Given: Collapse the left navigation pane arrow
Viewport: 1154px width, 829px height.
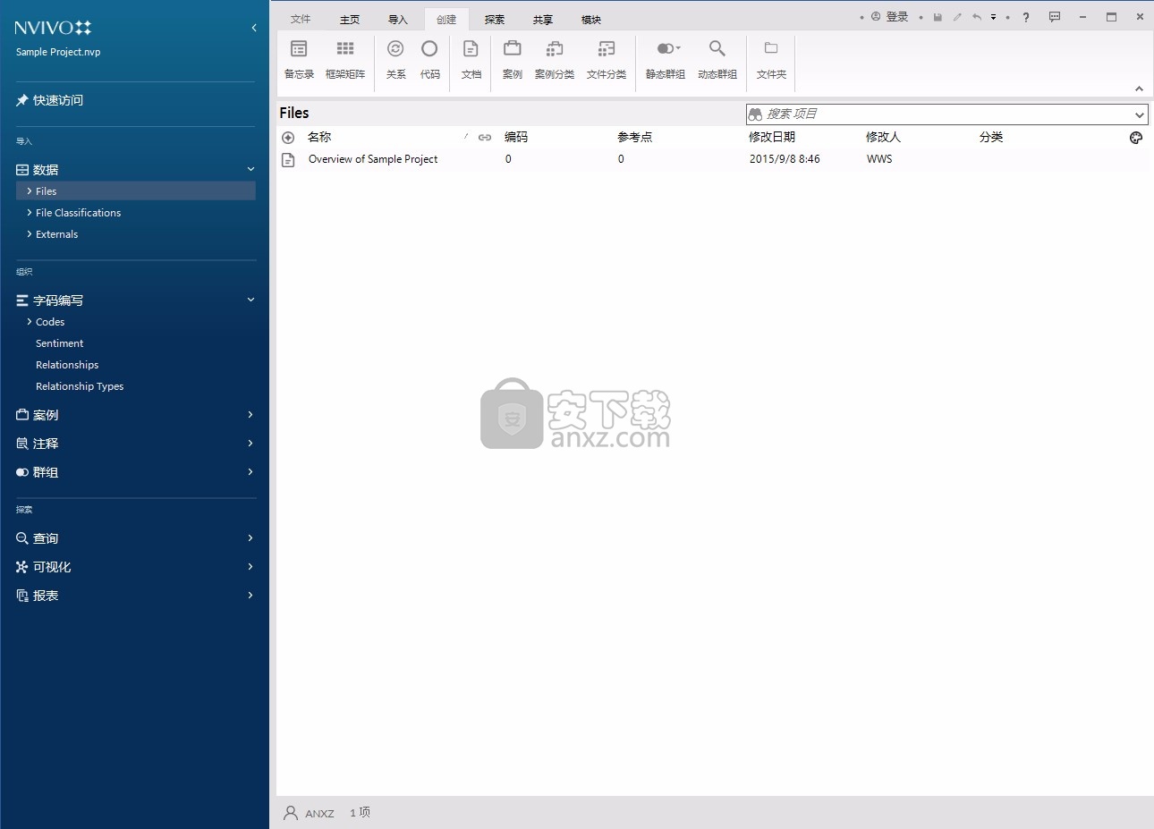Looking at the screenshot, I should (x=254, y=28).
